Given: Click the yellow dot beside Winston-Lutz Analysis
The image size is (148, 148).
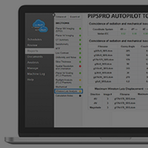Looking at the screenshot, I should [x=80, y=91].
